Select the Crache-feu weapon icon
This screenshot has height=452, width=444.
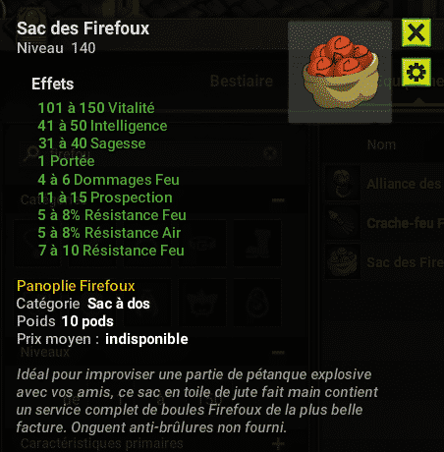coord(343,223)
